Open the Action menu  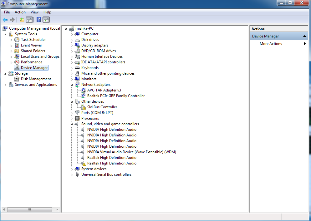point(20,12)
